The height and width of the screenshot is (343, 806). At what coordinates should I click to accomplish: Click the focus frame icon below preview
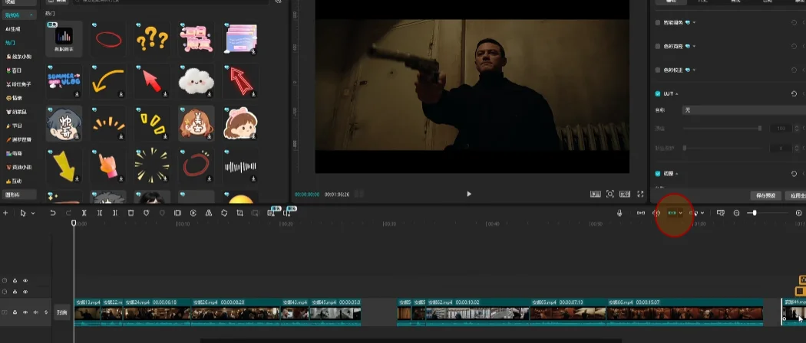[610, 194]
